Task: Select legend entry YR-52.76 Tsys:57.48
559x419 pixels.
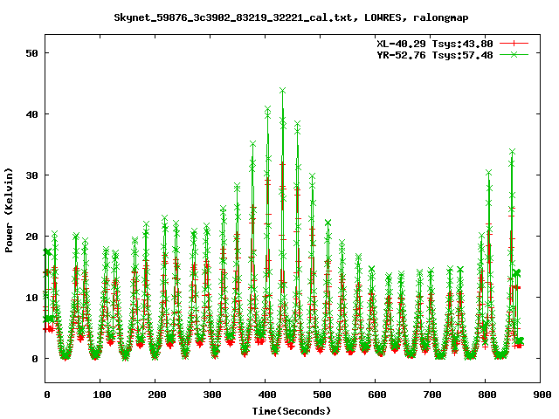Action: 435,55
